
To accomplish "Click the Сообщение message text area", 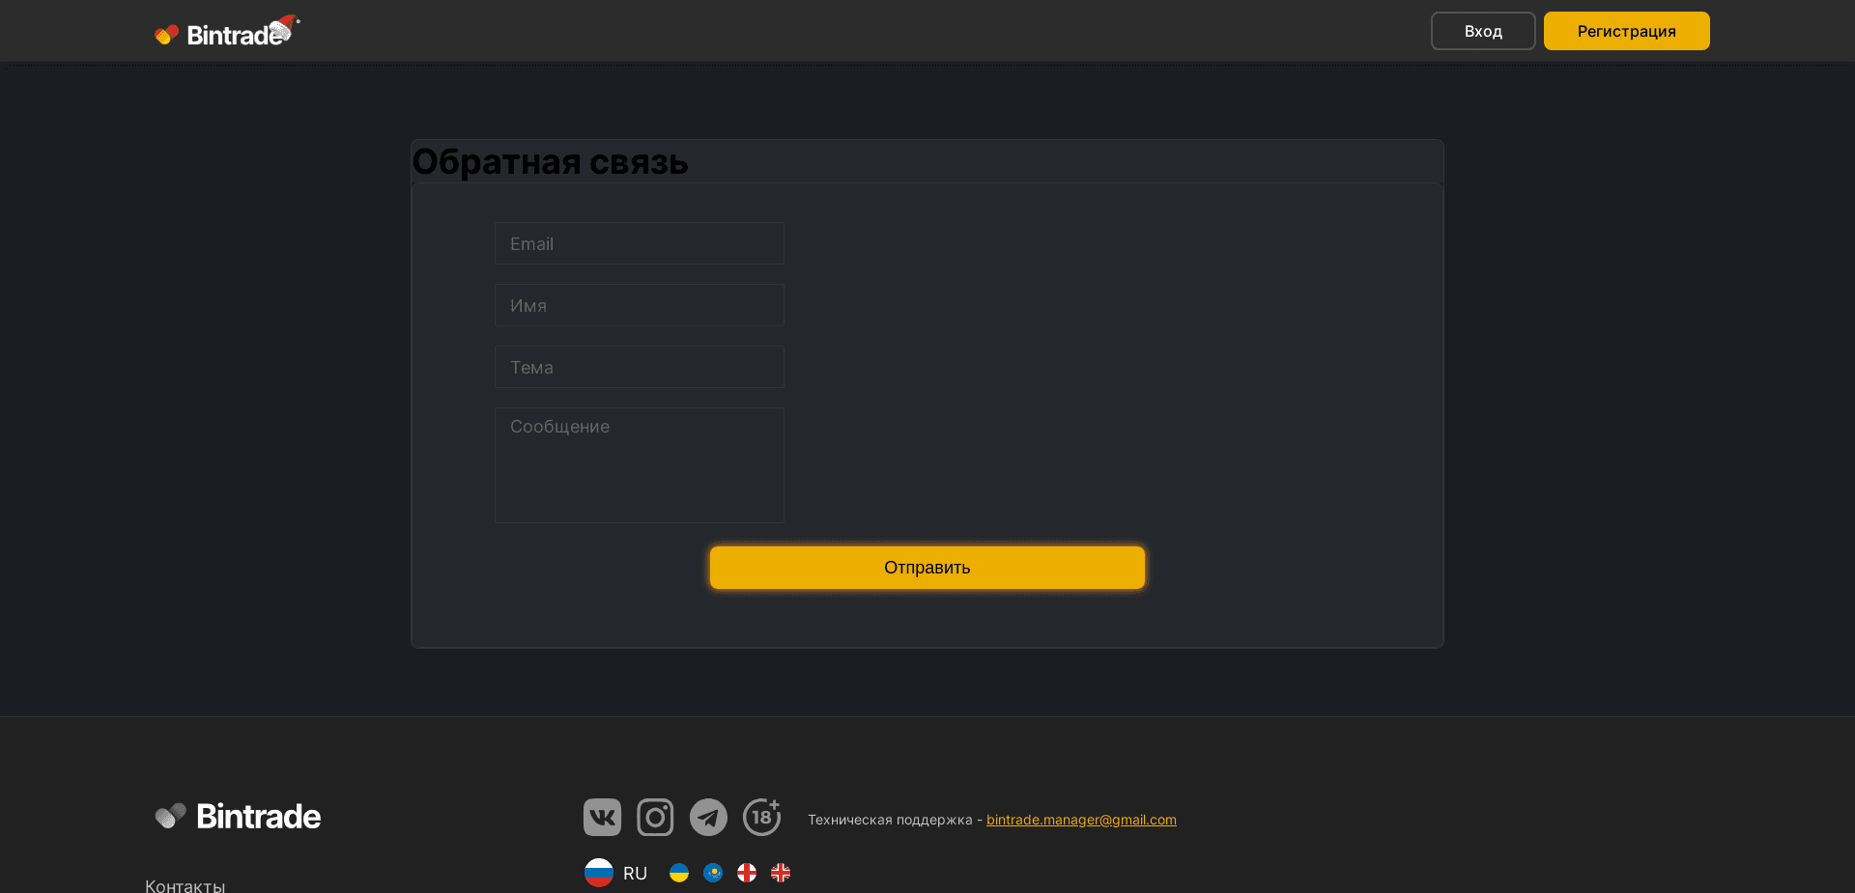I will click(639, 464).
